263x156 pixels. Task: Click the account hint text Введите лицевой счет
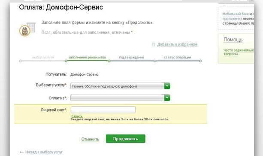coord(120,119)
